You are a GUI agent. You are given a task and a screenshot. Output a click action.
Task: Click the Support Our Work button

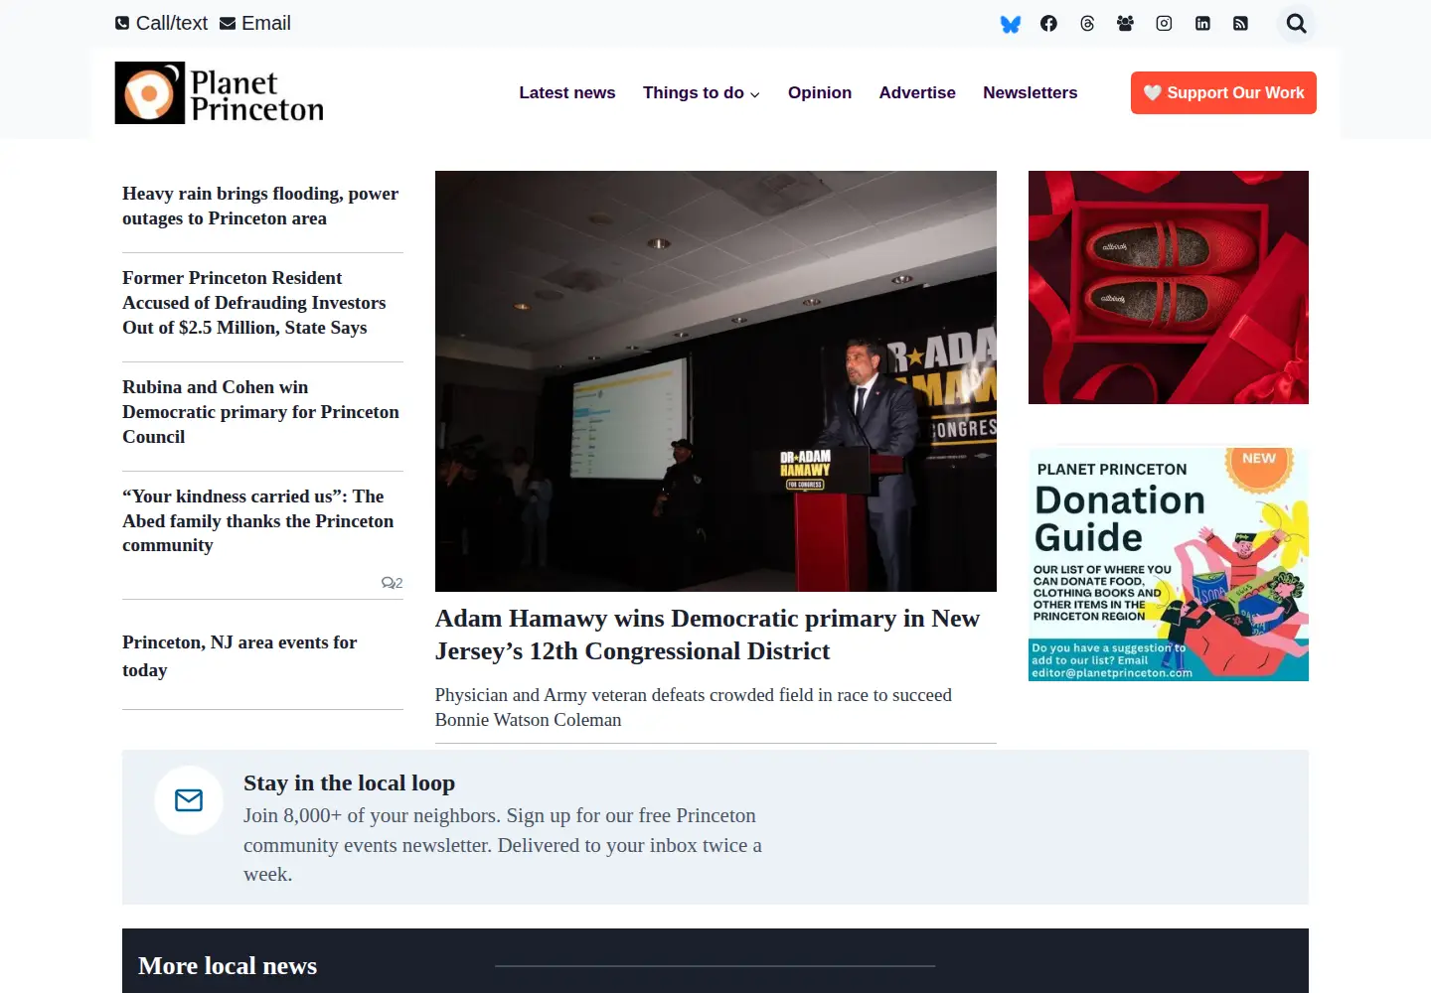1223,93
